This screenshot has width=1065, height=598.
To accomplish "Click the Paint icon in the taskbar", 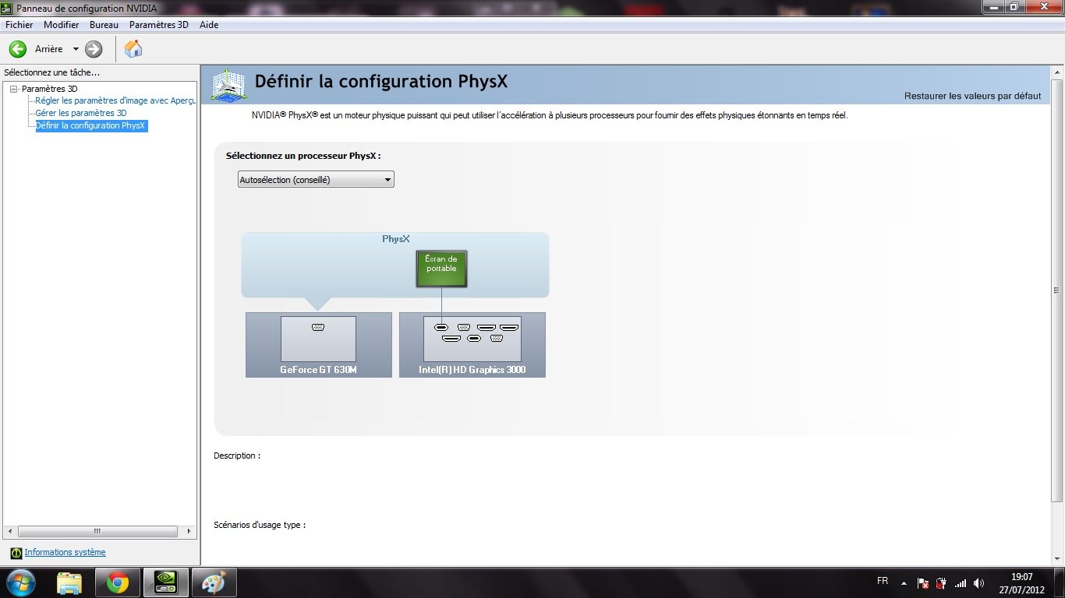I will [213, 582].
